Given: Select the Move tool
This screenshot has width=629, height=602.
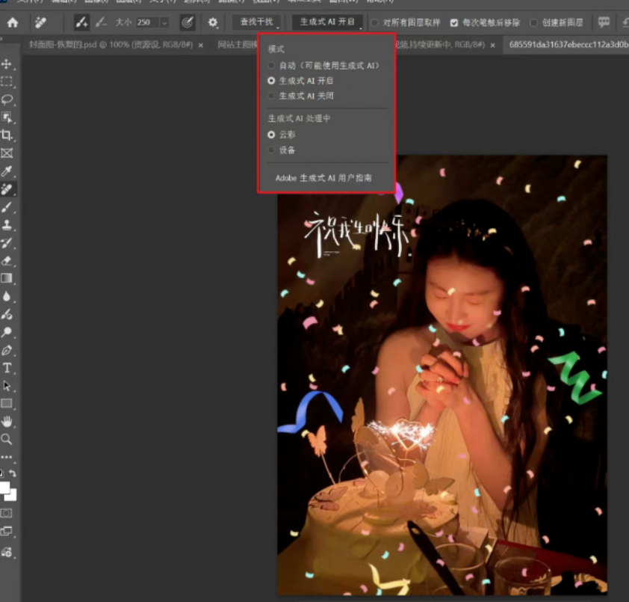Looking at the screenshot, I should pos(7,64).
